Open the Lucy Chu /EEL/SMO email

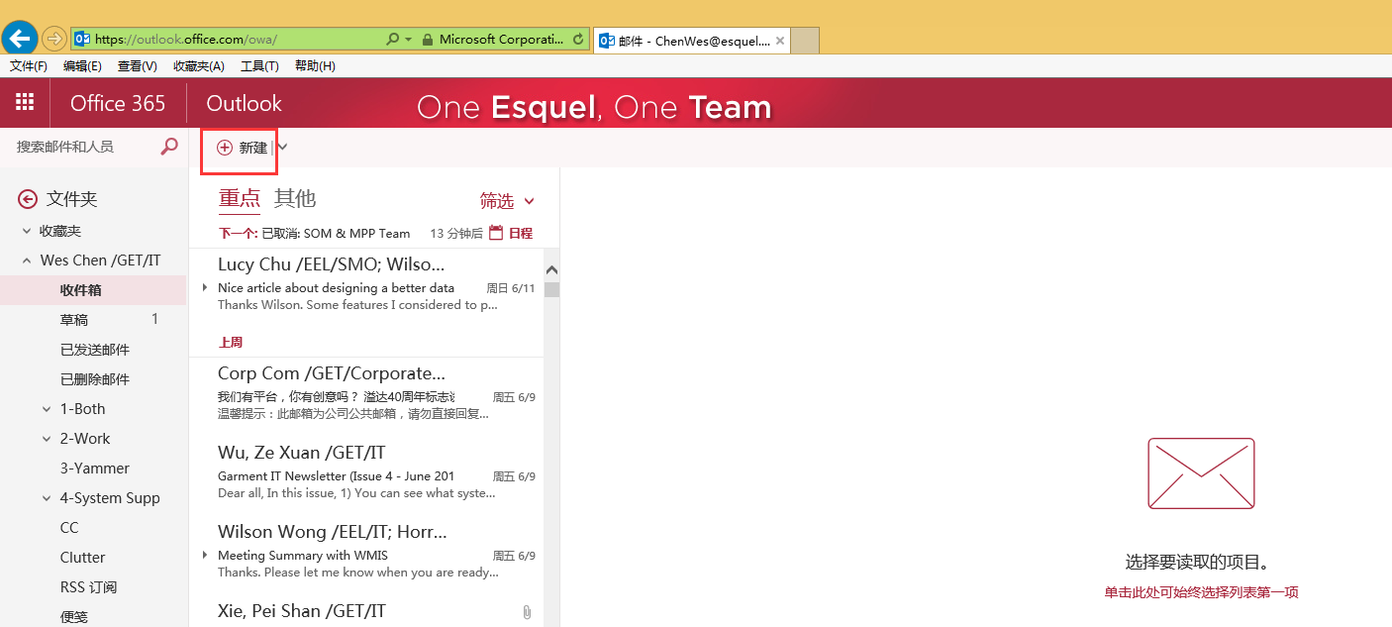(366, 284)
